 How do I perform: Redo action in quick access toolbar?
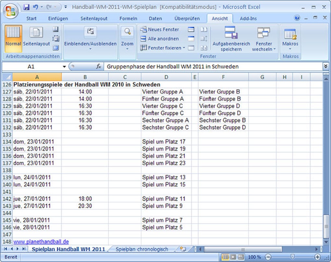pyautogui.click(x=49, y=7)
